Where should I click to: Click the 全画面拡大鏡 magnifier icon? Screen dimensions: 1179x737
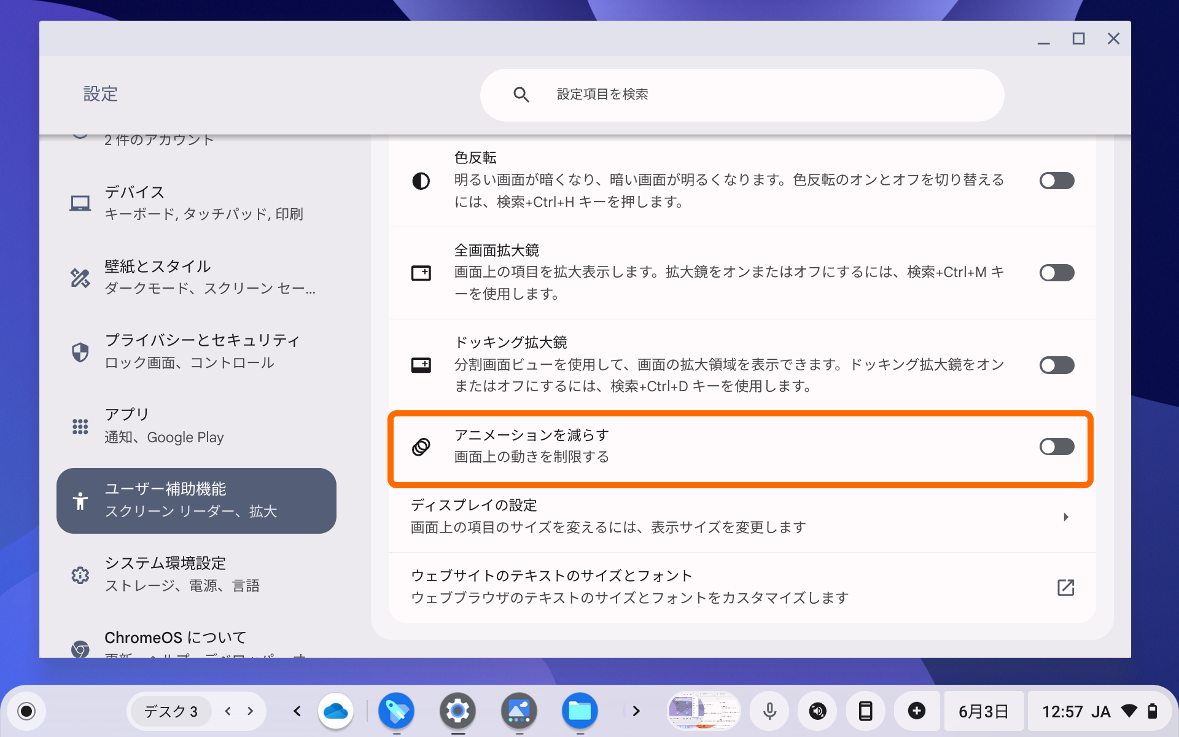click(421, 273)
